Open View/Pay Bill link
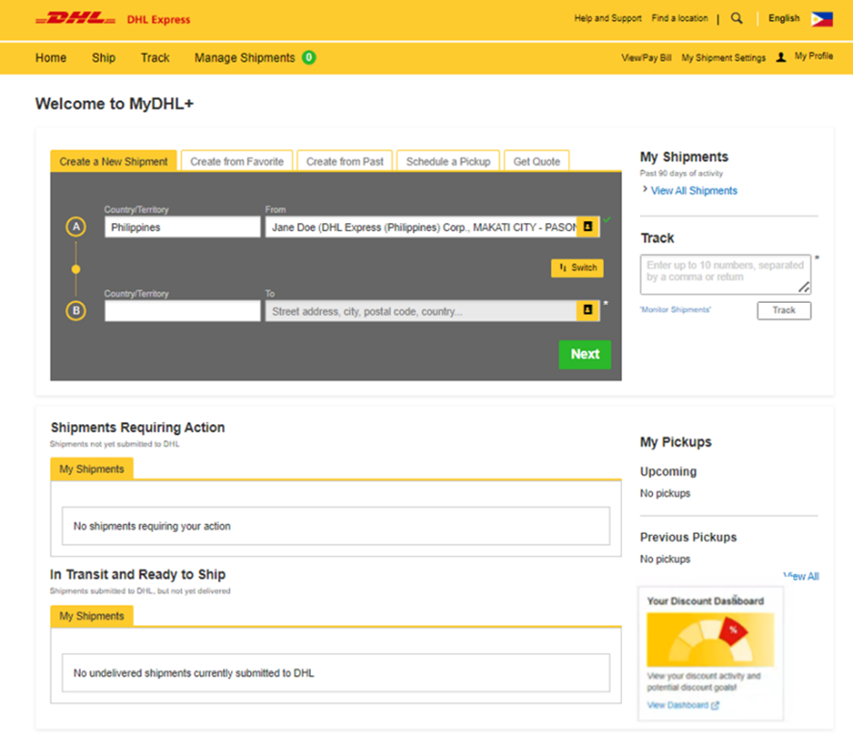Viewport: 853px width, 756px height. click(x=646, y=58)
